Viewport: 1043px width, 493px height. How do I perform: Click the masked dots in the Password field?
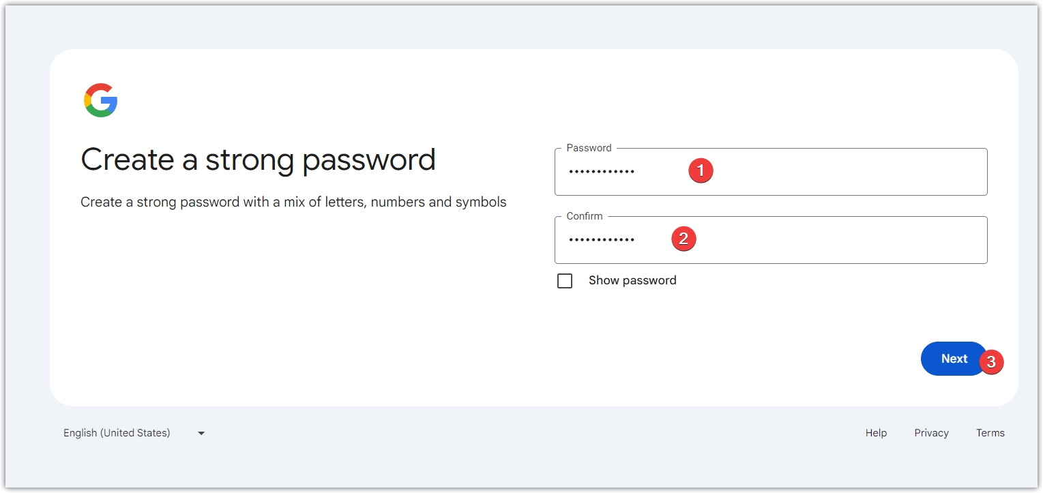click(602, 172)
